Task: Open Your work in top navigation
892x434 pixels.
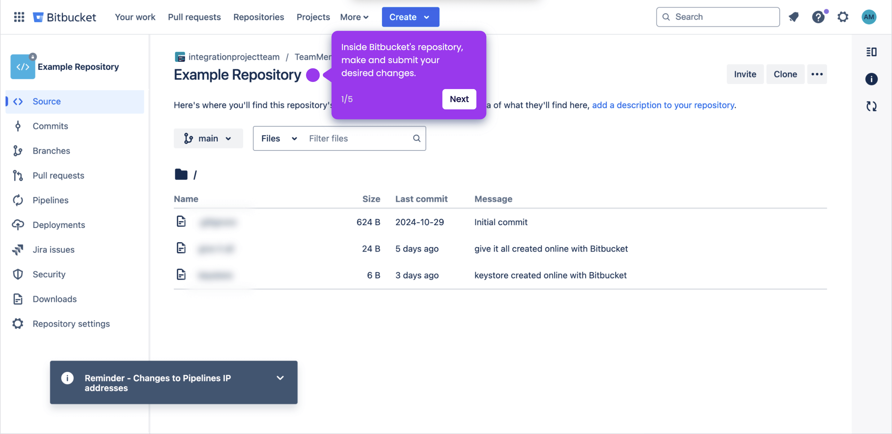Action: click(135, 17)
